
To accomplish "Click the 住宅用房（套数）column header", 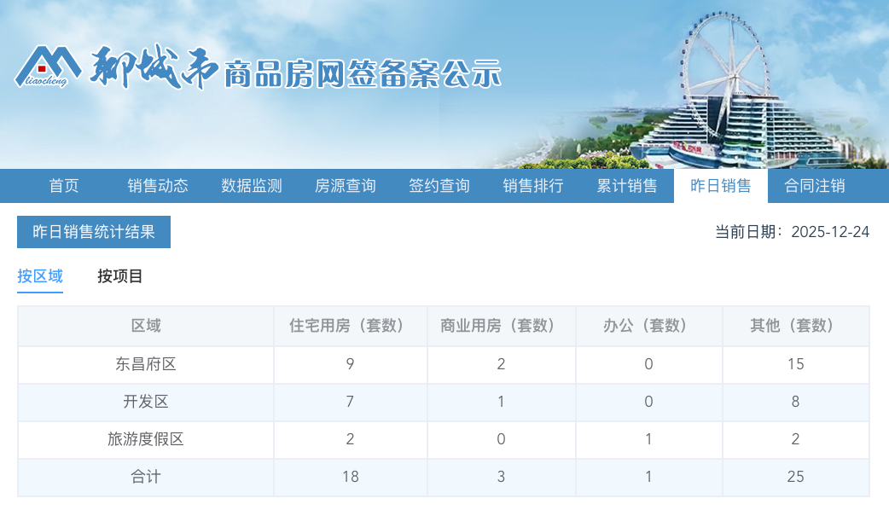I will pyautogui.click(x=350, y=326).
